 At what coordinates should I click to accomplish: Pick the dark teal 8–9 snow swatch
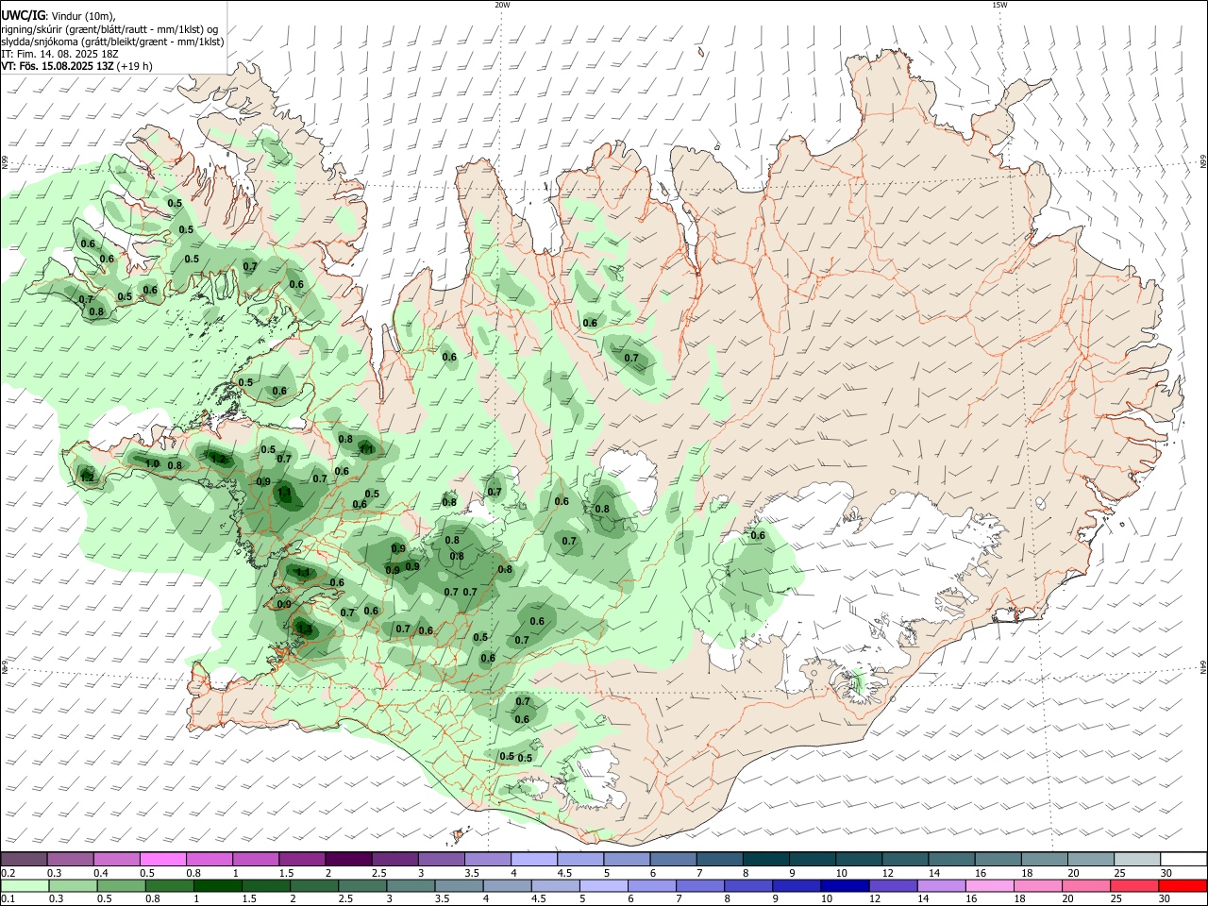click(x=765, y=859)
